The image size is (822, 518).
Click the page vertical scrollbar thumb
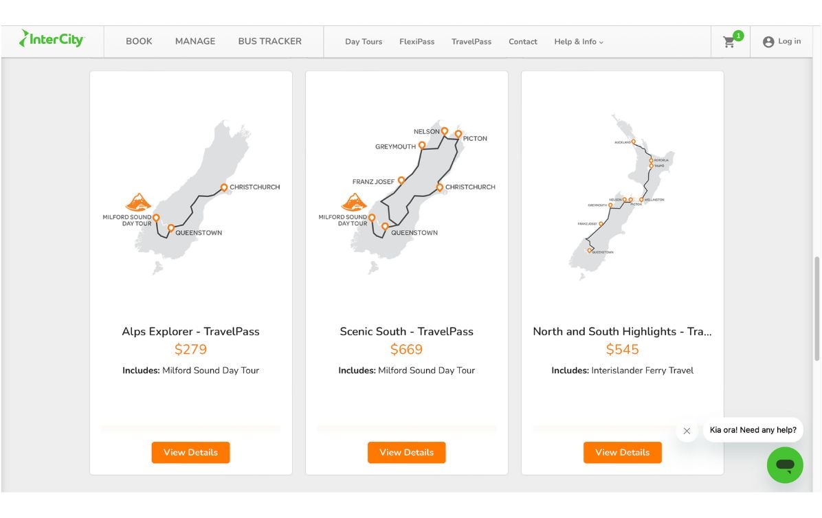(x=817, y=308)
